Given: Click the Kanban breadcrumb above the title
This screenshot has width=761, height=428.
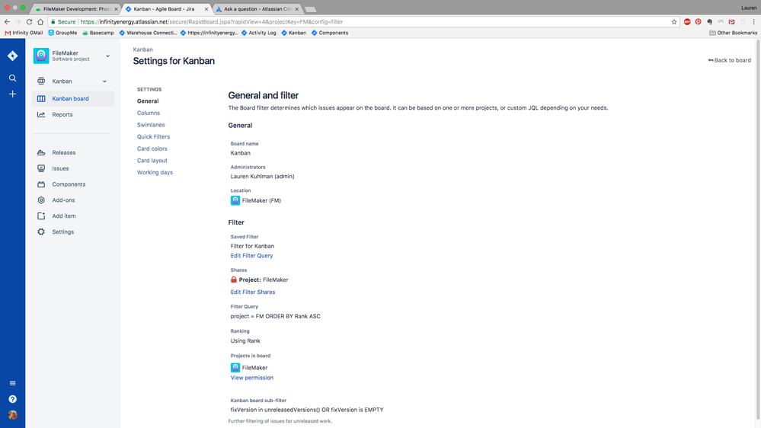Looking at the screenshot, I should coord(142,50).
